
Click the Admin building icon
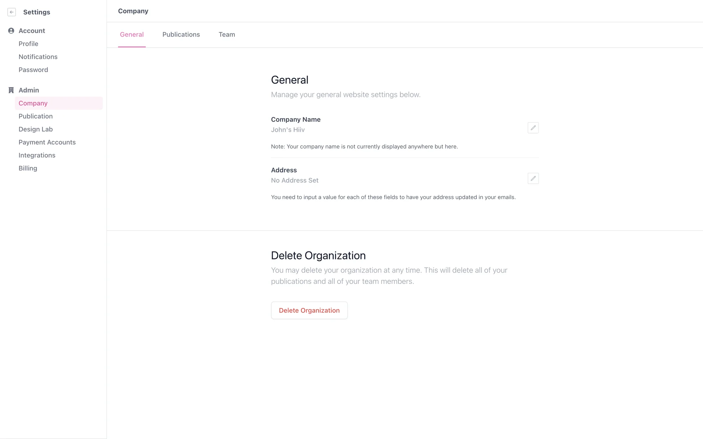(11, 90)
